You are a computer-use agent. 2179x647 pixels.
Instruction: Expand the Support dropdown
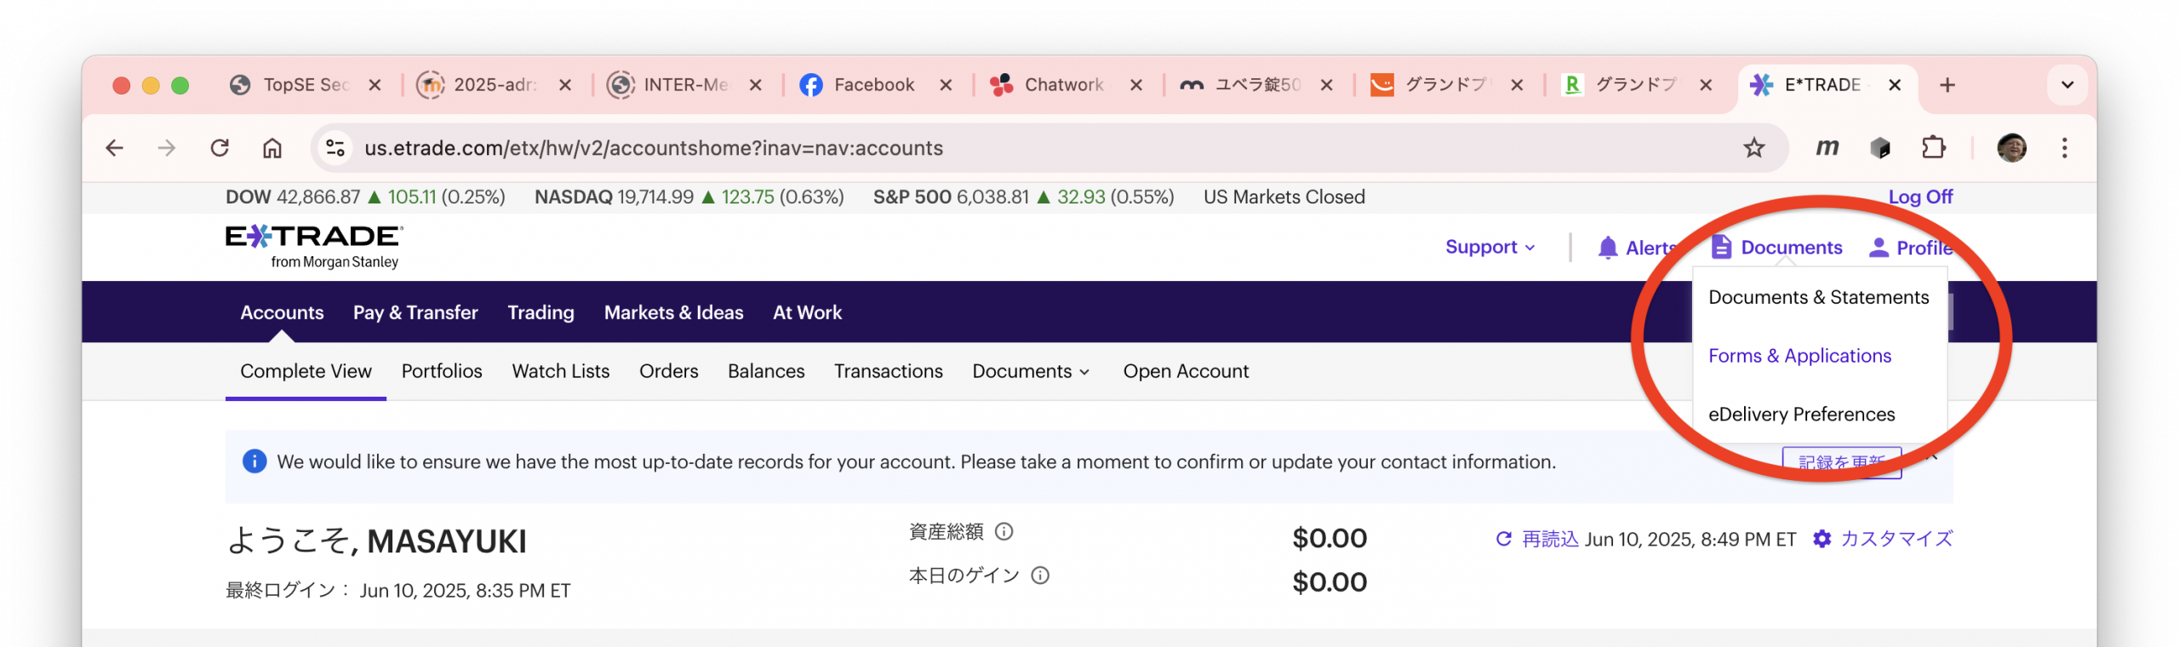pos(1490,247)
